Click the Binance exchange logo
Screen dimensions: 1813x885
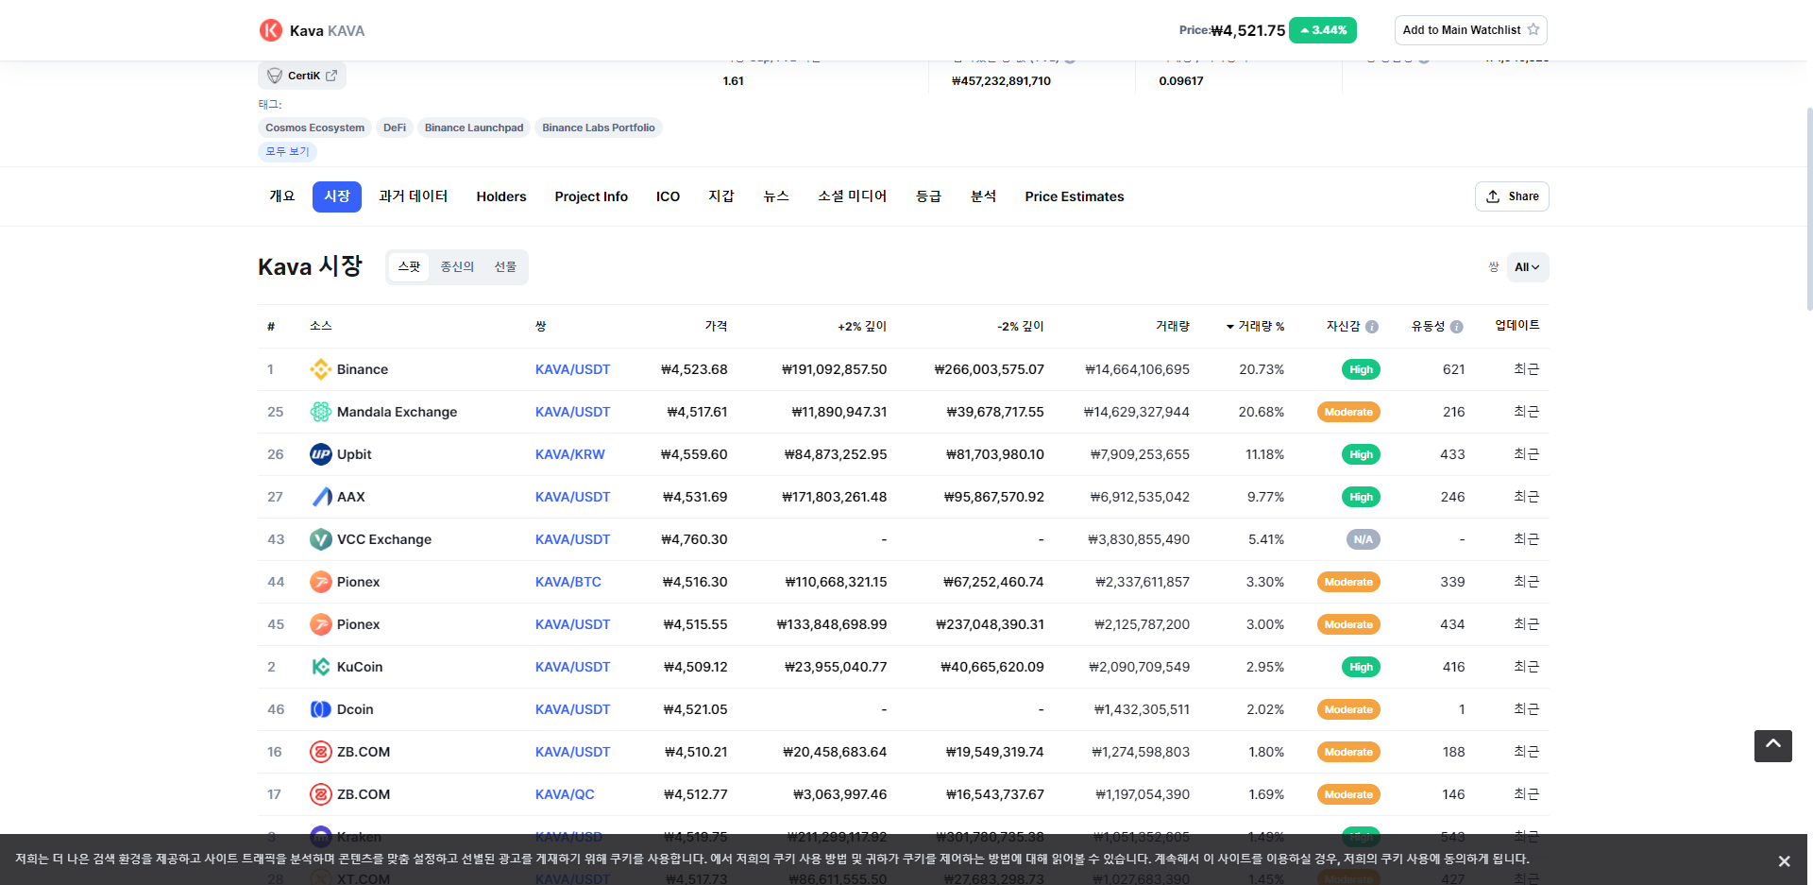[x=321, y=369]
